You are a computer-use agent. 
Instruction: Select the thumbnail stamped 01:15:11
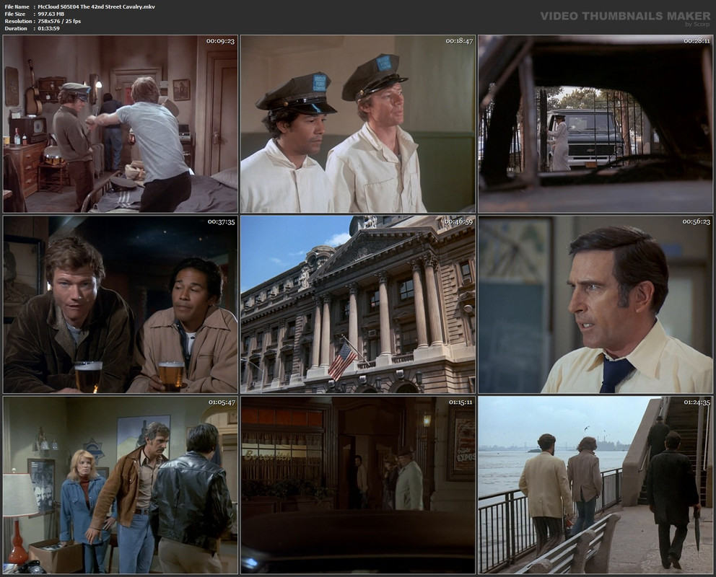tap(358, 485)
